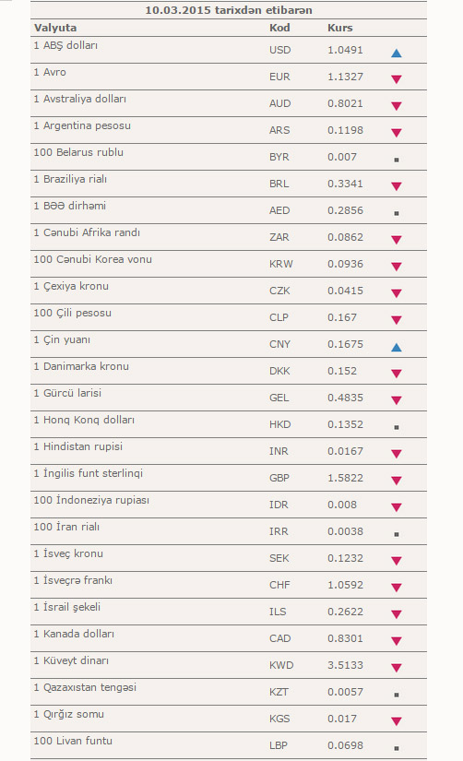Select the Kurs column header
The image size is (463, 761).
click(339, 28)
